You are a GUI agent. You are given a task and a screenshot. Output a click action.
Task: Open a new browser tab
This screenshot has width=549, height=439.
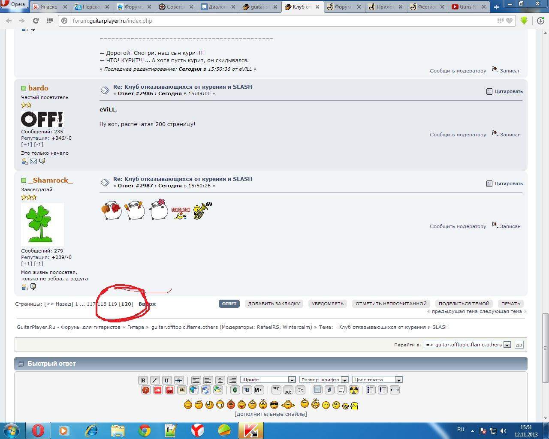[x=496, y=7]
